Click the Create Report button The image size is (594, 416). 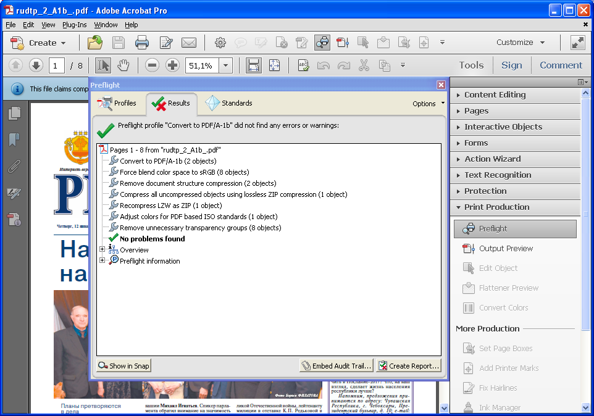[x=409, y=365]
